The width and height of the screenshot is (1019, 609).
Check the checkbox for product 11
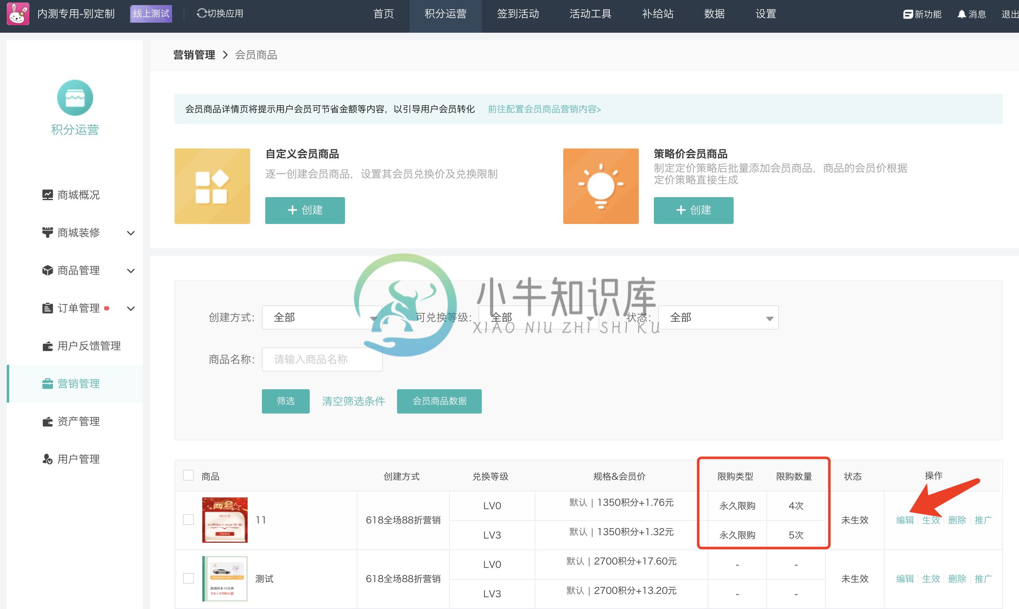click(x=188, y=520)
